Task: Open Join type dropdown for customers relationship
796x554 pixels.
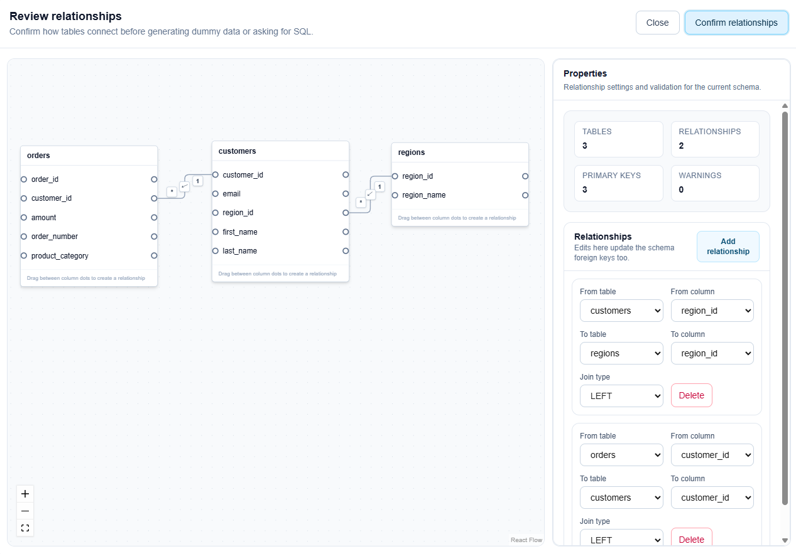Action: coord(621,396)
